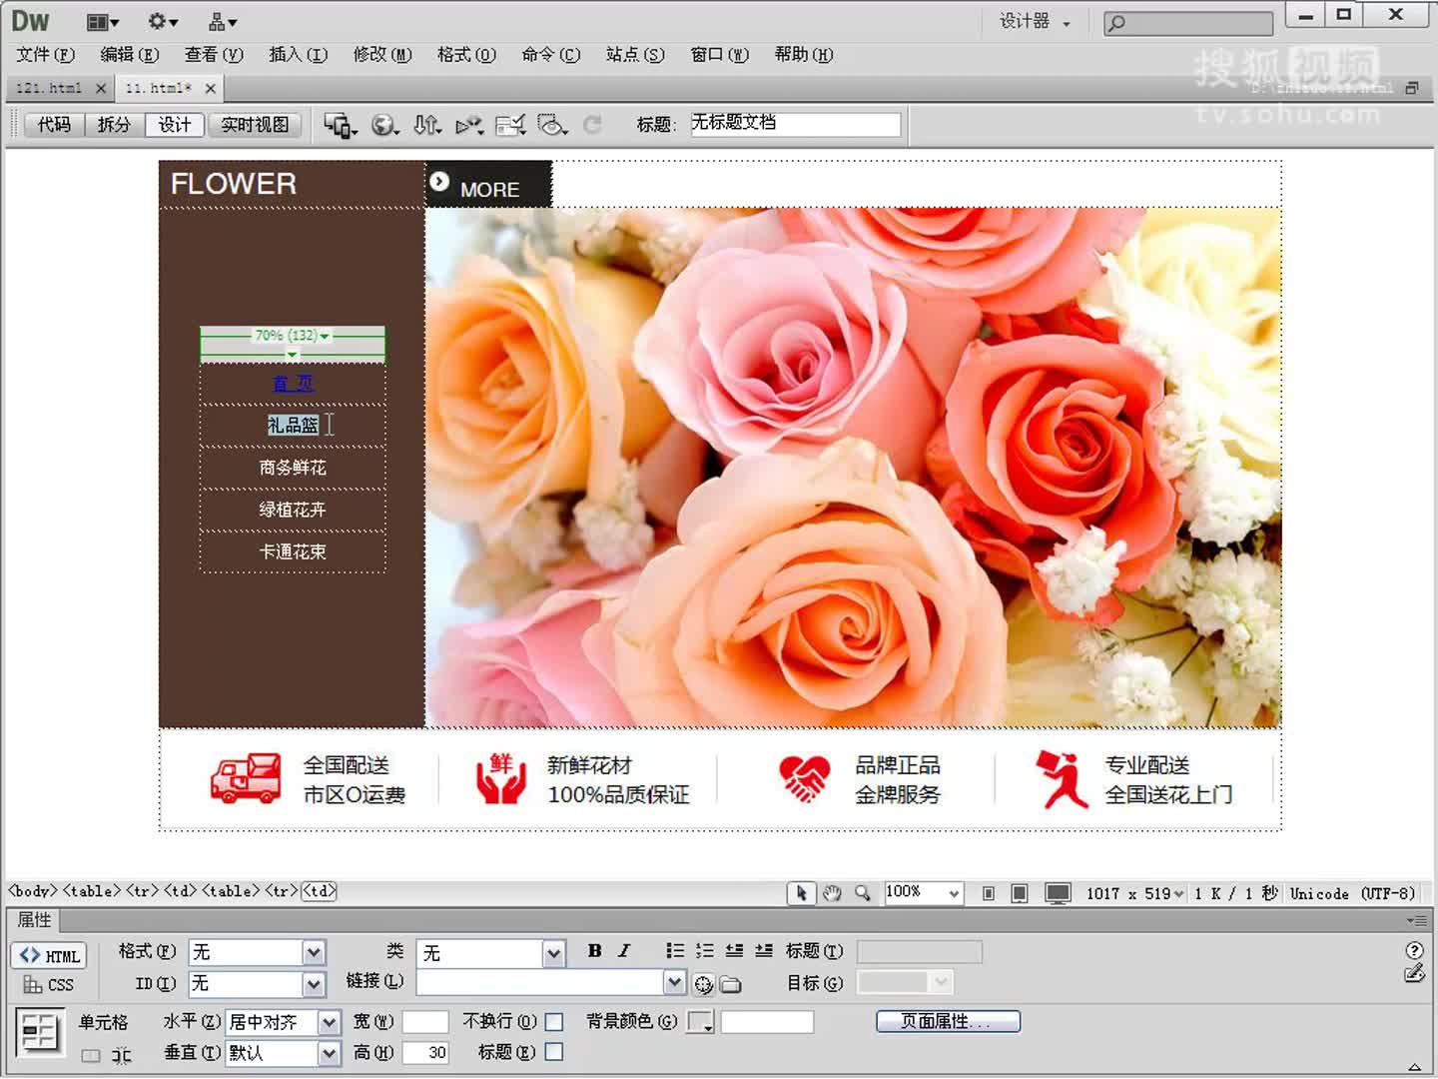
Task: Open the Vertical (垂直) alignment dropdown
Action: [x=330, y=1053]
